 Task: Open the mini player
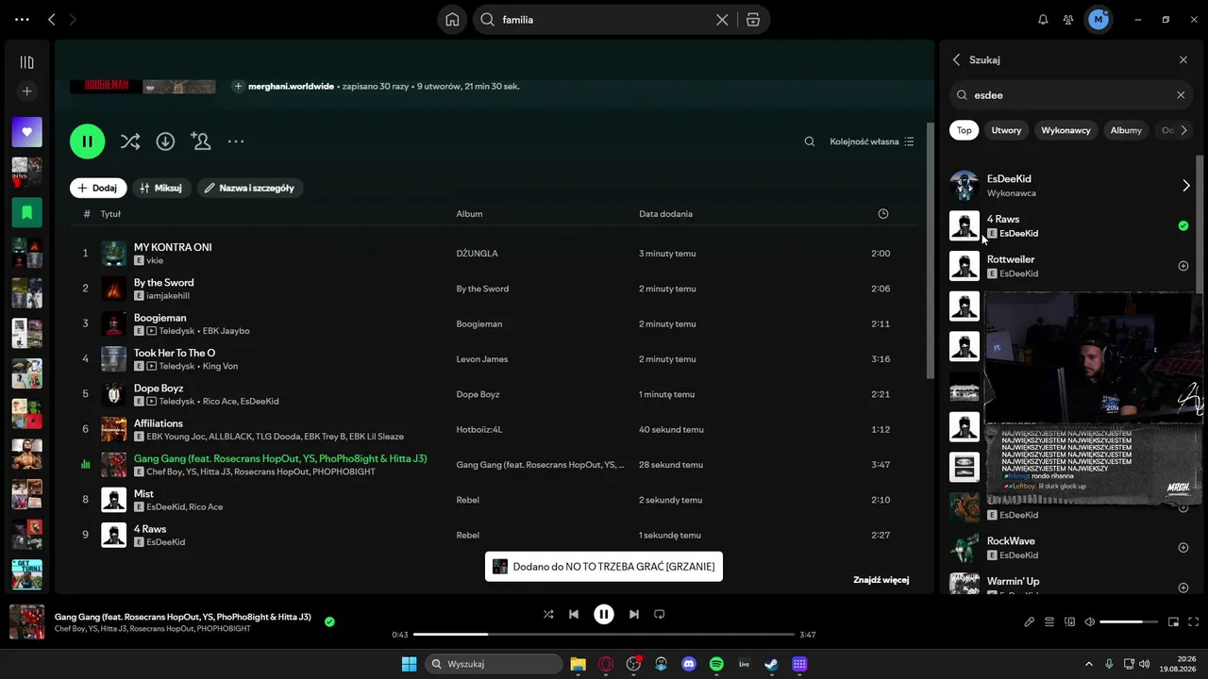pos(1174,622)
